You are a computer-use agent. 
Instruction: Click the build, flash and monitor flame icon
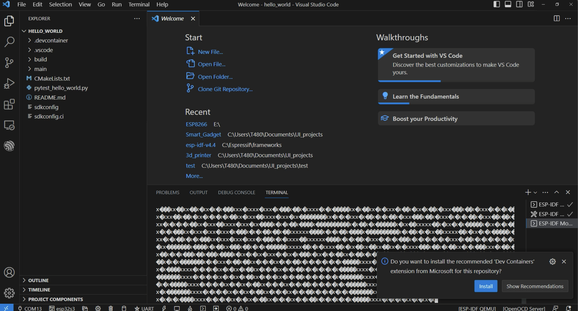[x=190, y=308]
